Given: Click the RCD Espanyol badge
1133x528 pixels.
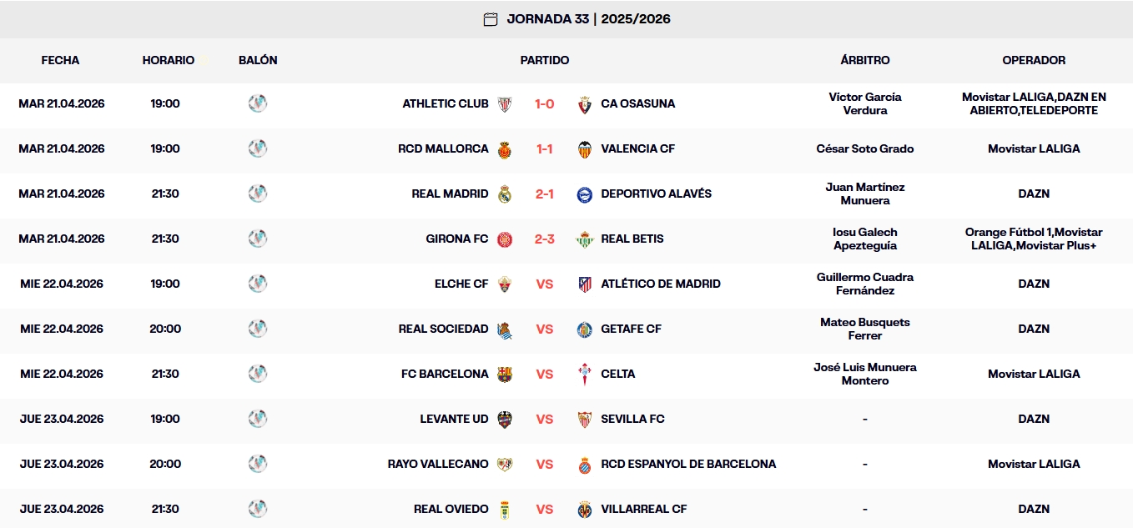Looking at the screenshot, I should click(584, 464).
